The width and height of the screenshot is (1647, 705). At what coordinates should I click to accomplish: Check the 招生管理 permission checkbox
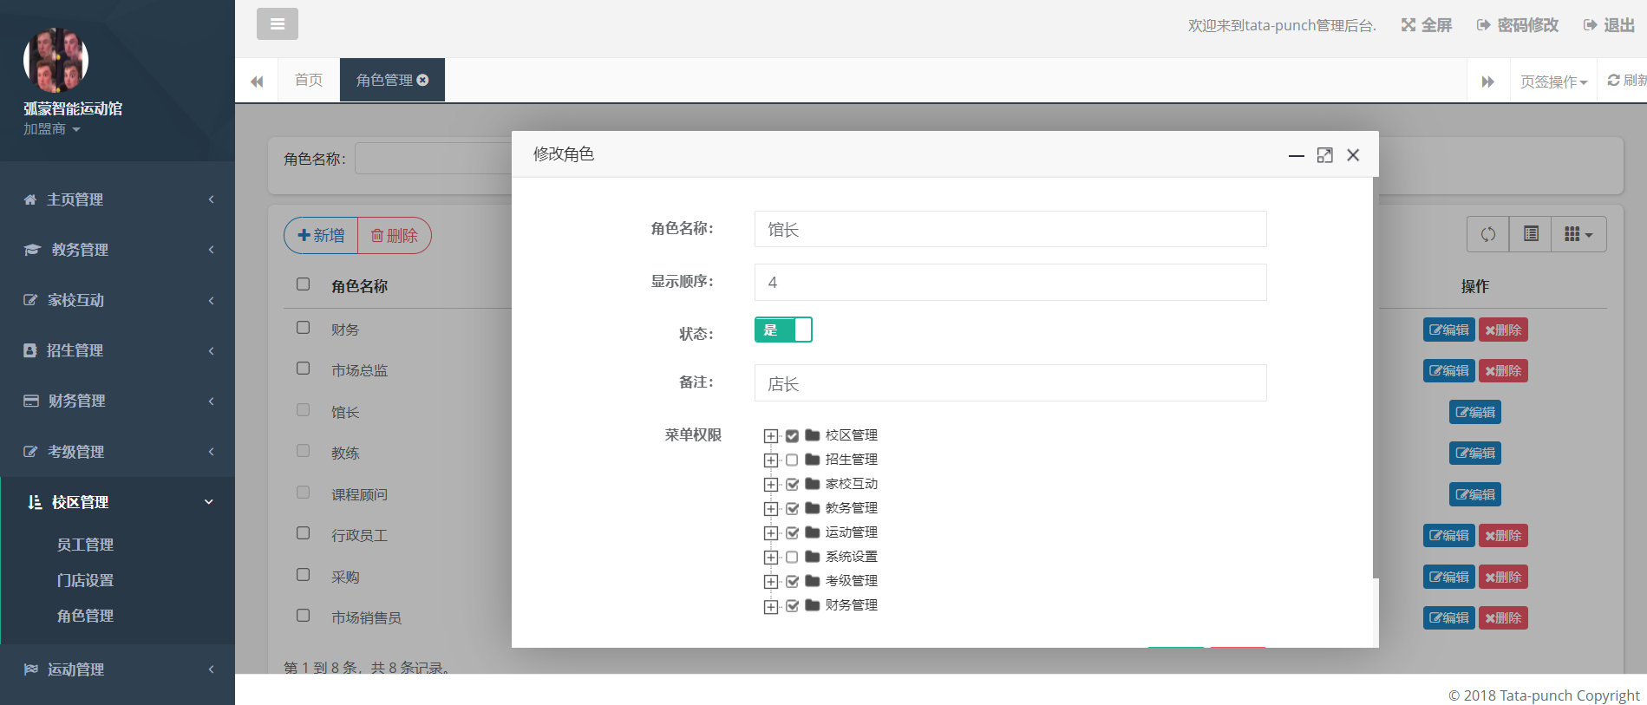pyautogui.click(x=792, y=460)
